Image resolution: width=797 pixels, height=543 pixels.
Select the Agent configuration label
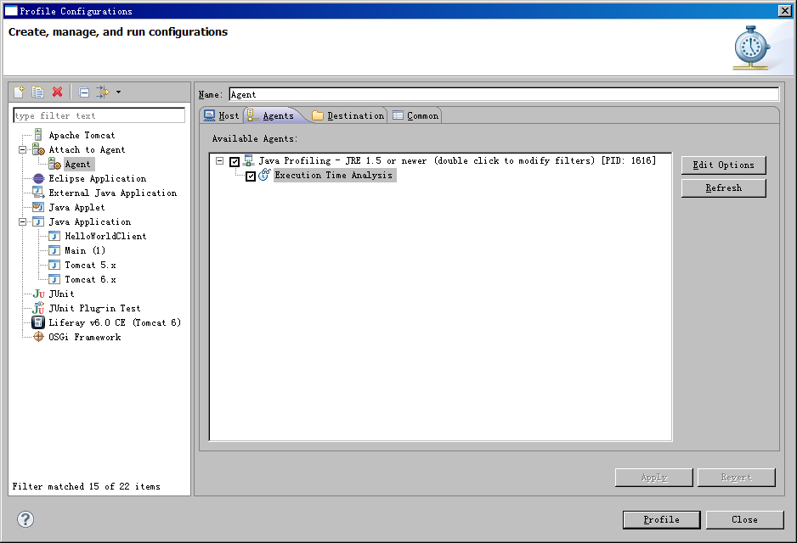(78, 164)
